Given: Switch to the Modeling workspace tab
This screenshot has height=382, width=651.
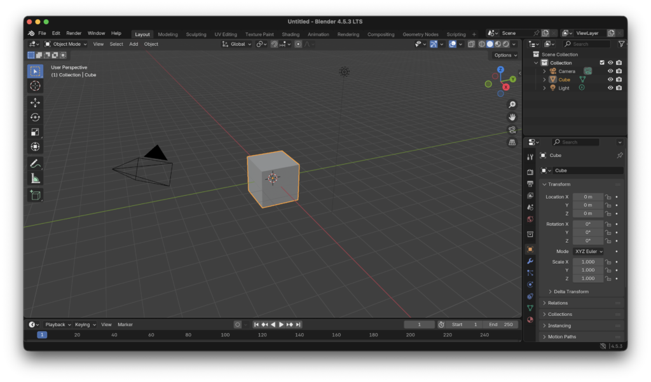Looking at the screenshot, I should click(168, 34).
